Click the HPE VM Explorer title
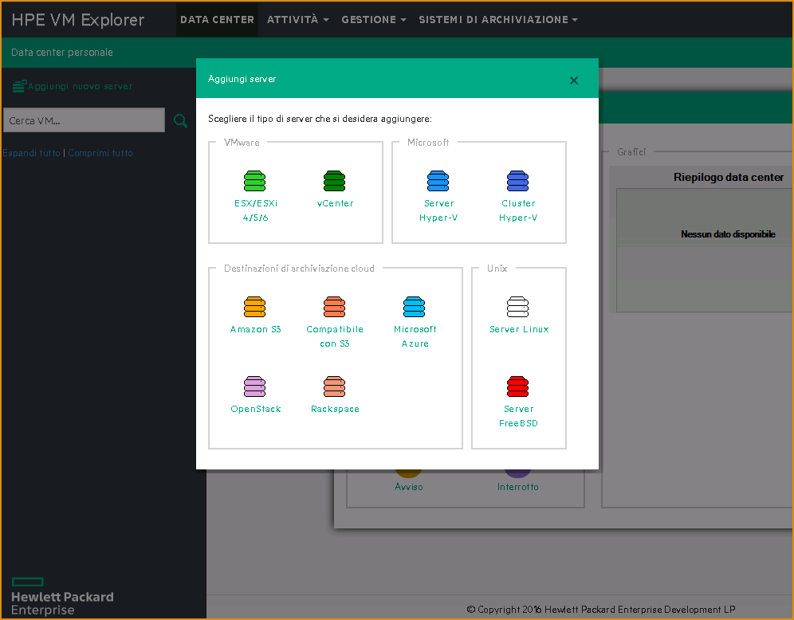 78,19
